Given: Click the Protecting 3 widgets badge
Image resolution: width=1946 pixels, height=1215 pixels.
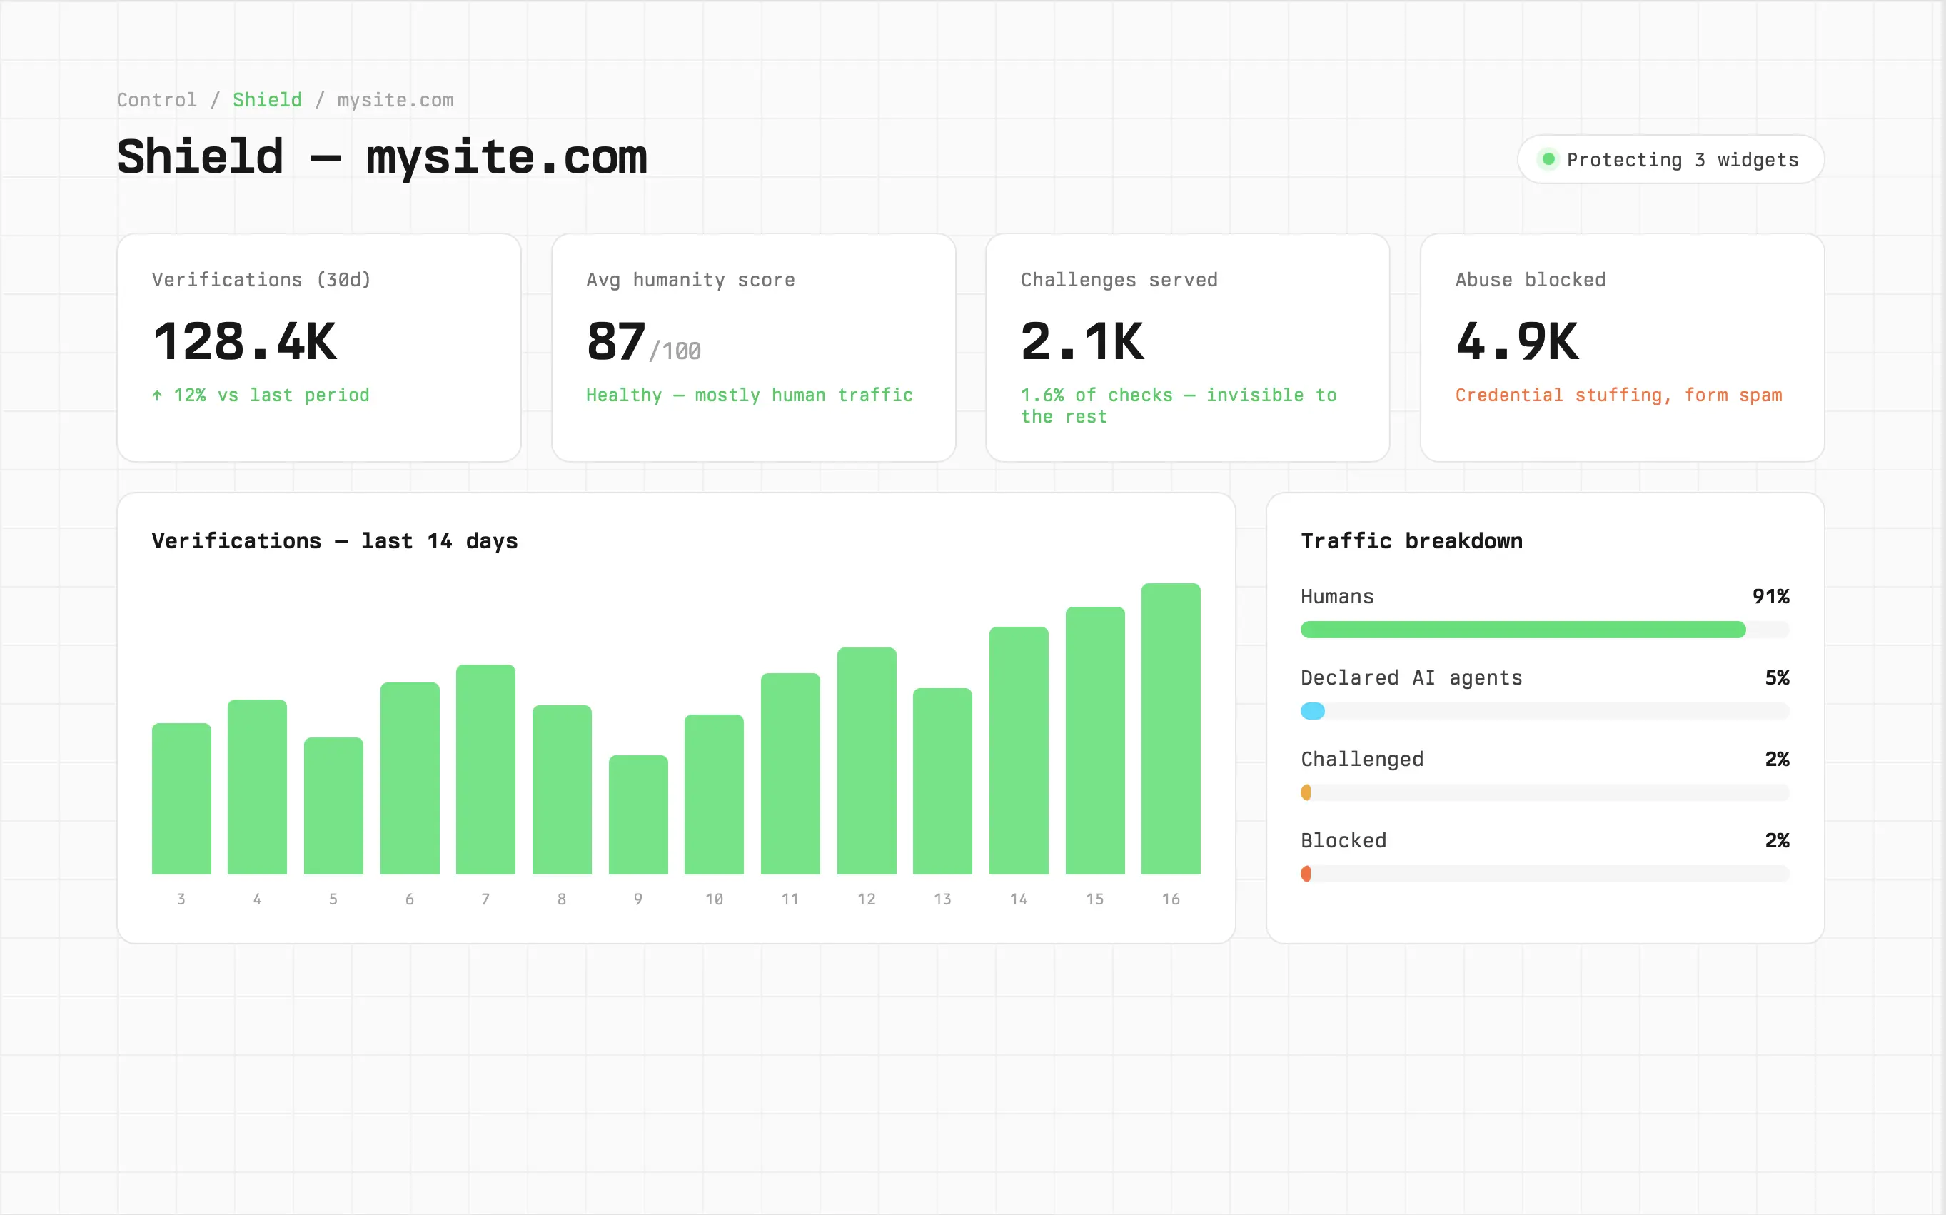Looking at the screenshot, I should tap(1670, 159).
